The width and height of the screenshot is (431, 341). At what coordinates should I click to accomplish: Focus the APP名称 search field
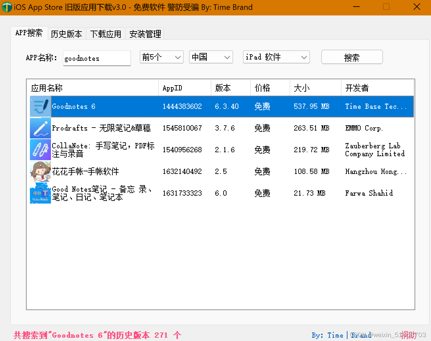(97, 58)
